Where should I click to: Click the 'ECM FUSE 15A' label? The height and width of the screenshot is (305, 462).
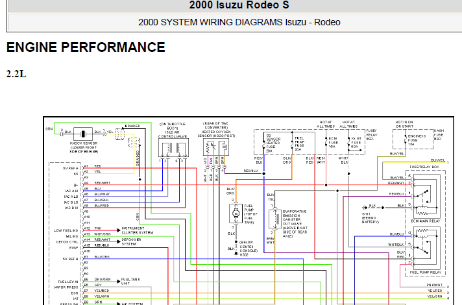(334, 142)
